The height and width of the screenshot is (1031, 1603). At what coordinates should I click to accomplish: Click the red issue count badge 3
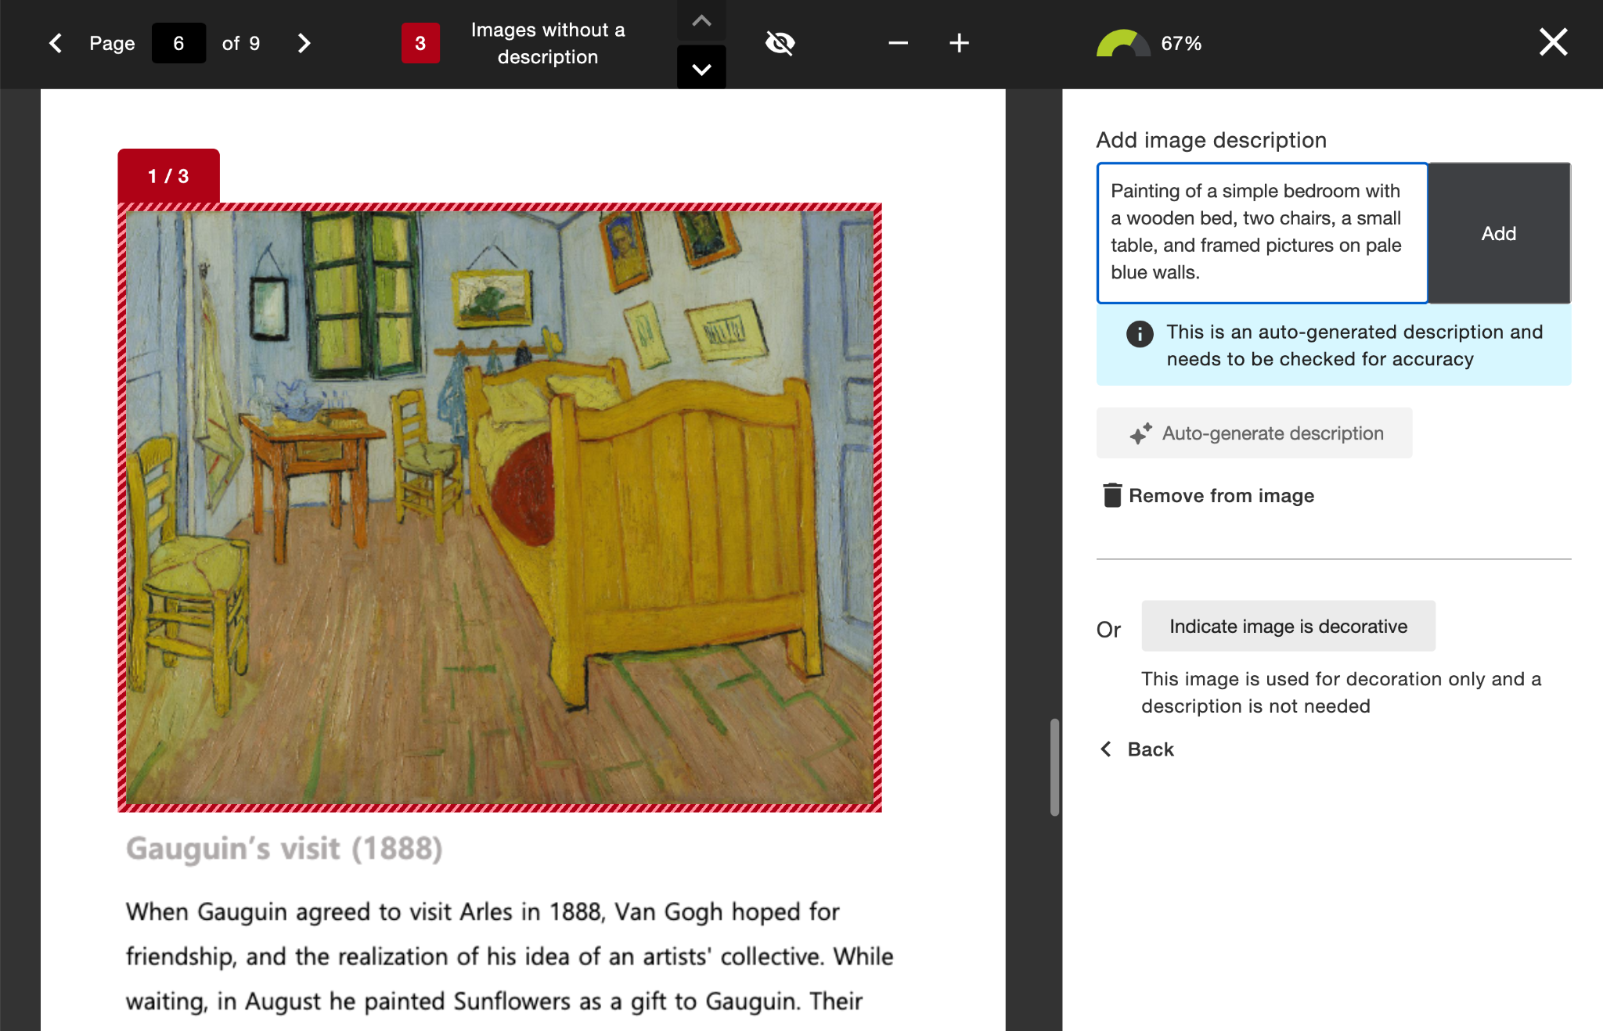tap(420, 43)
